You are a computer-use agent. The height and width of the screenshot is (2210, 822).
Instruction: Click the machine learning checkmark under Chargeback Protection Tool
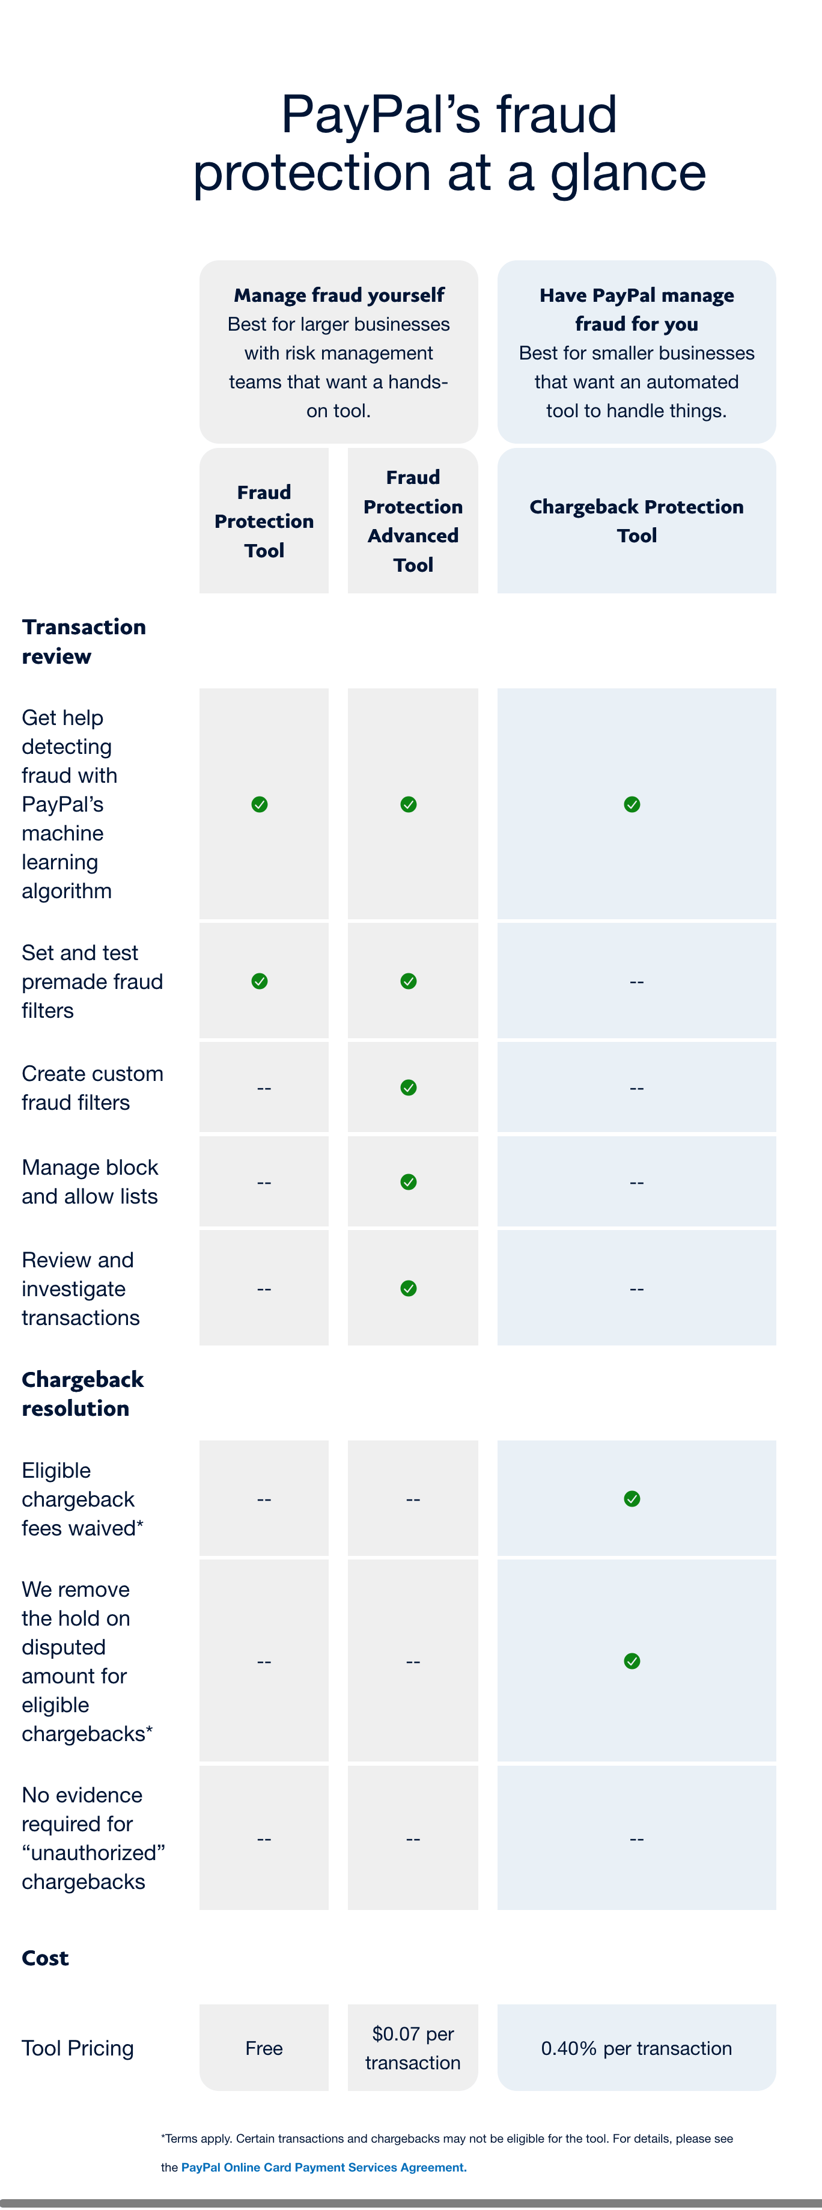click(632, 804)
